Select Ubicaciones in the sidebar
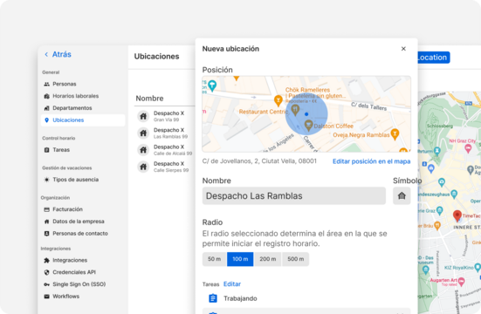481x314 pixels. [83, 120]
